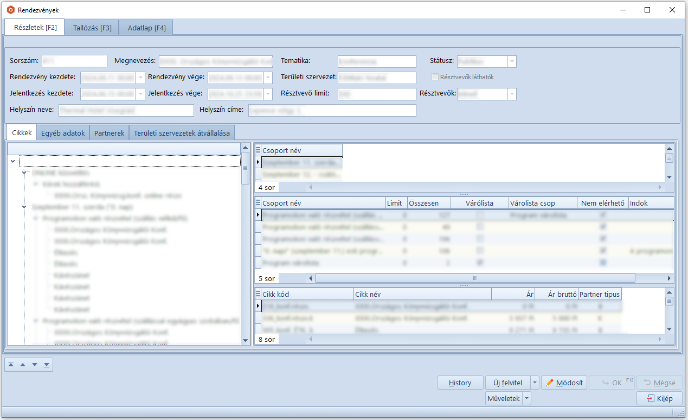Screen dimensions: 688x420
Task: Toggle Résztvevők láthatók checkbox
Action: [x=435, y=77]
